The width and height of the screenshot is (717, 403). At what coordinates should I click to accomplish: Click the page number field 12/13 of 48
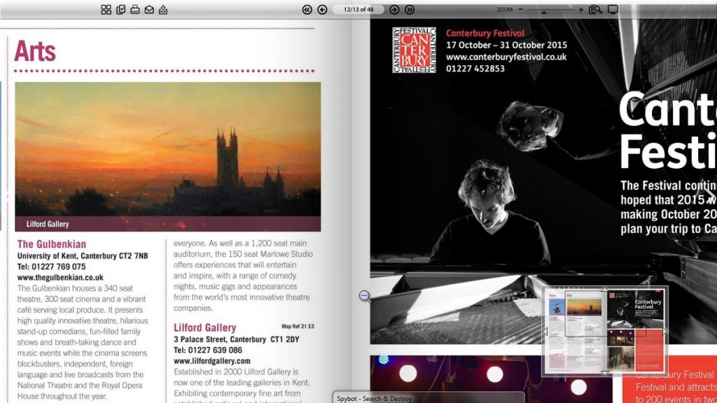click(x=358, y=10)
